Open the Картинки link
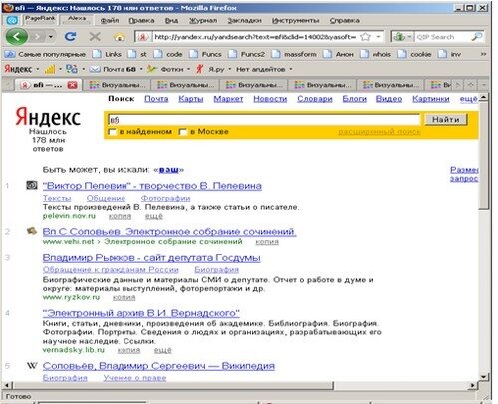 click(x=431, y=99)
